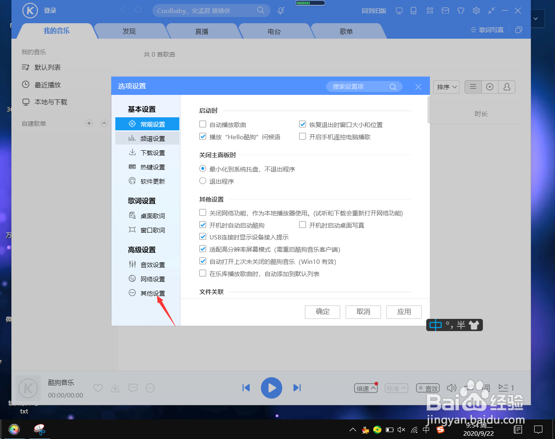This screenshot has width=555, height=439.
Task: Uncheck 恢复退出时窗口大小和位置
Action: coord(302,124)
